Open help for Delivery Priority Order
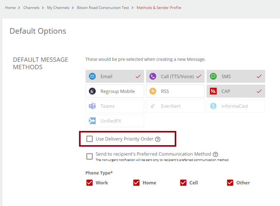This screenshot has width=280, height=206. pos(158,139)
